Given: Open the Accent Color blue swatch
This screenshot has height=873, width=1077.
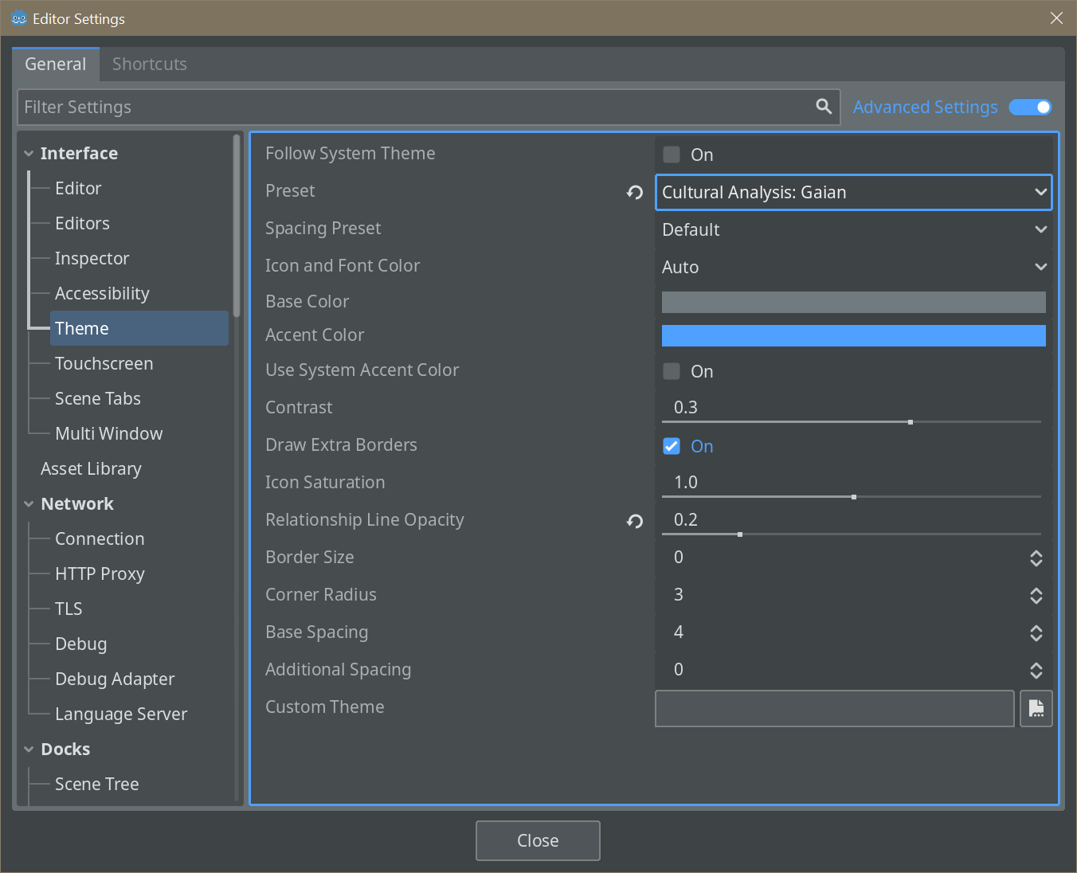Looking at the screenshot, I should (853, 335).
